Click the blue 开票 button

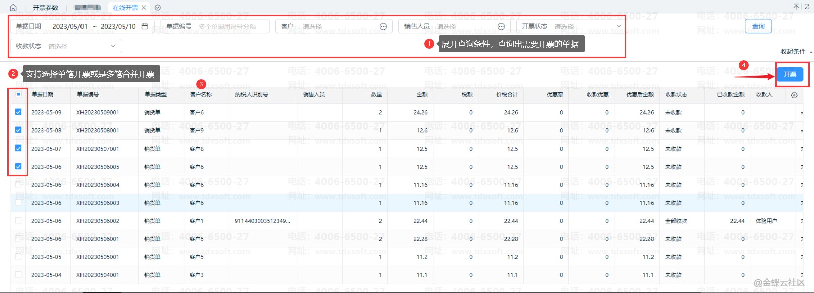tap(790, 74)
